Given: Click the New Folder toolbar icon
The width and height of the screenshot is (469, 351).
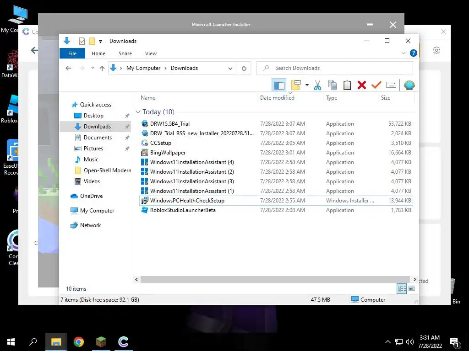Looking at the screenshot, I should tap(296, 85).
